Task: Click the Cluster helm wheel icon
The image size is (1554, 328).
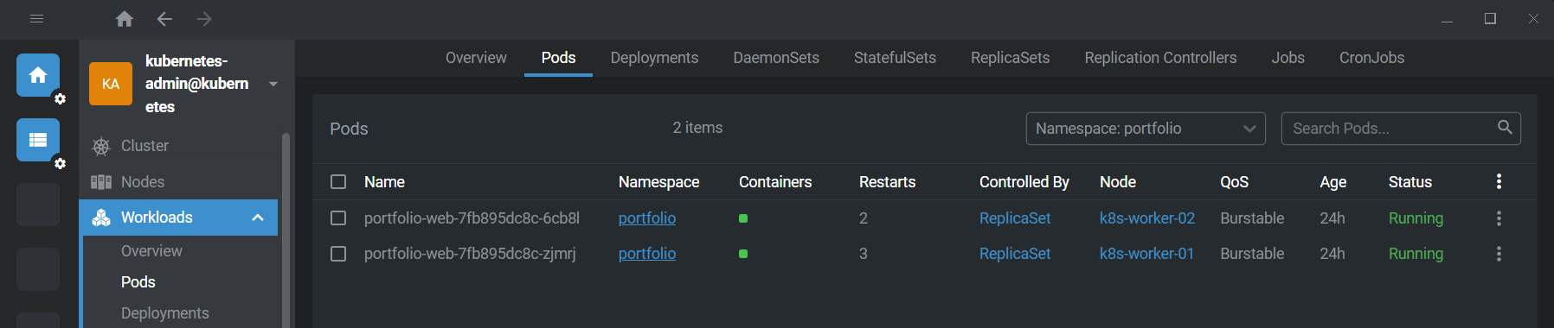Action: [x=101, y=146]
